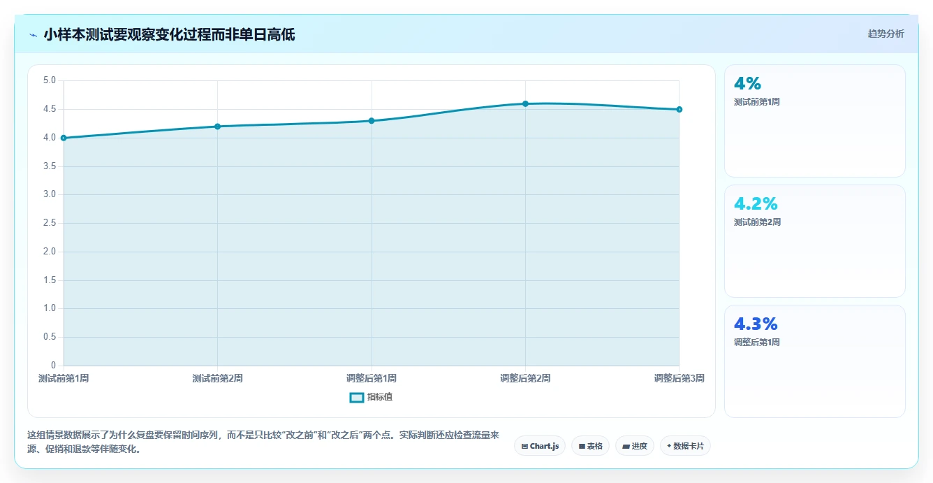
Task: Click the data point for 调整后第1周
Action: tap(372, 121)
